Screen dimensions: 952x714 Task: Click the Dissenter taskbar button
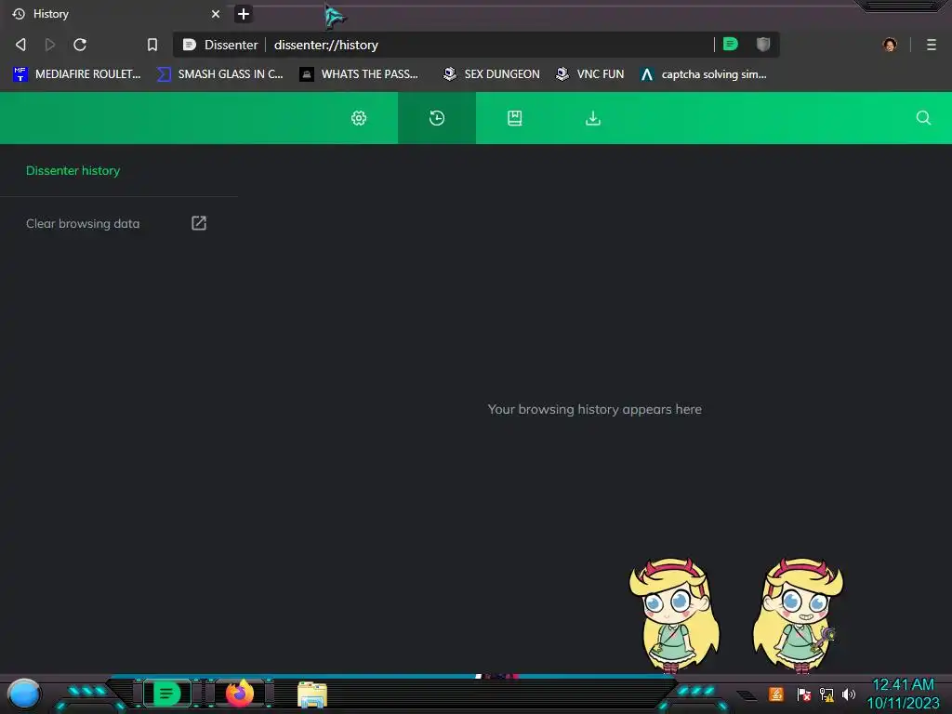pos(167,694)
